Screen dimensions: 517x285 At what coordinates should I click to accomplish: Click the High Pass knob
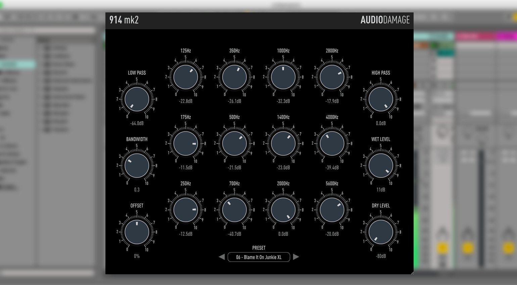point(381,99)
